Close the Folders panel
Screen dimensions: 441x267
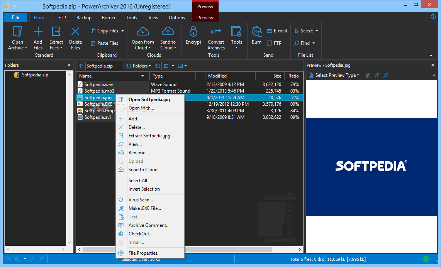[x=69, y=65]
